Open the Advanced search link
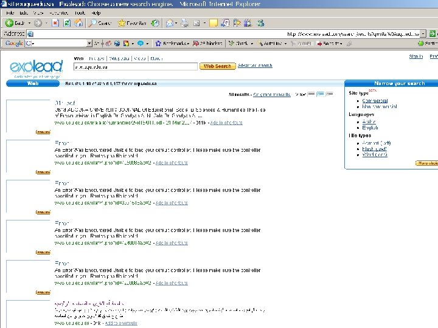Viewport: 438px width, 328px height. click(255, 66)
